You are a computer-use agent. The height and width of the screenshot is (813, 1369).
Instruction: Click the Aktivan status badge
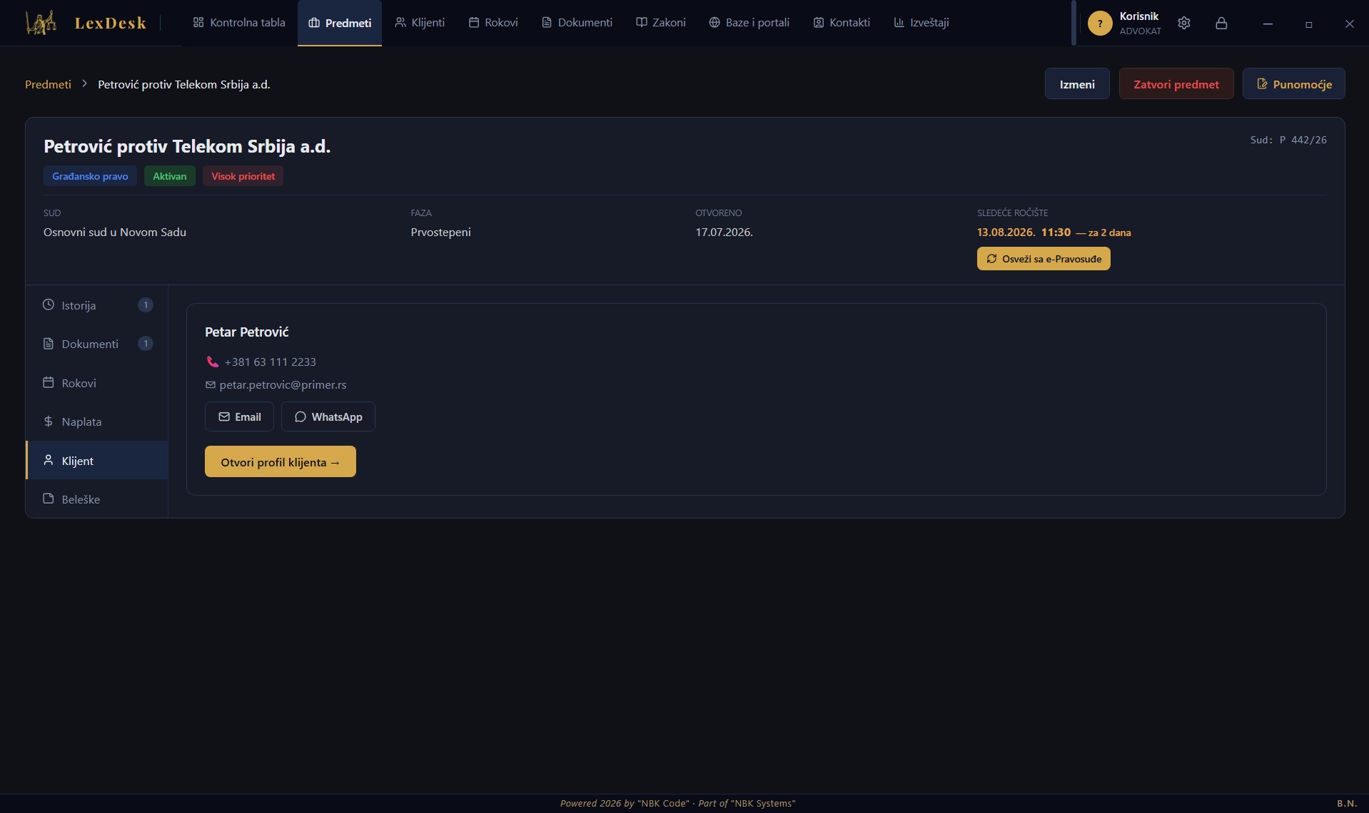[170, 176]
